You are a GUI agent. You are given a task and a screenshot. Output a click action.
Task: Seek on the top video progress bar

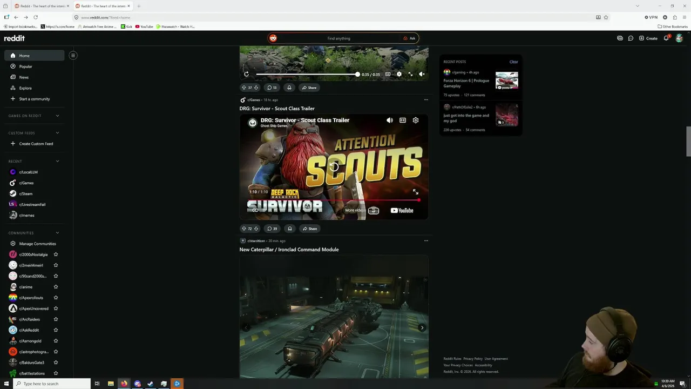(307, 74)
